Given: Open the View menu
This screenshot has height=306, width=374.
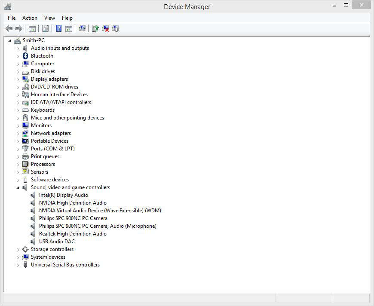Looking at the screenshot, I should pyautogui.click(x=49, y=18).
